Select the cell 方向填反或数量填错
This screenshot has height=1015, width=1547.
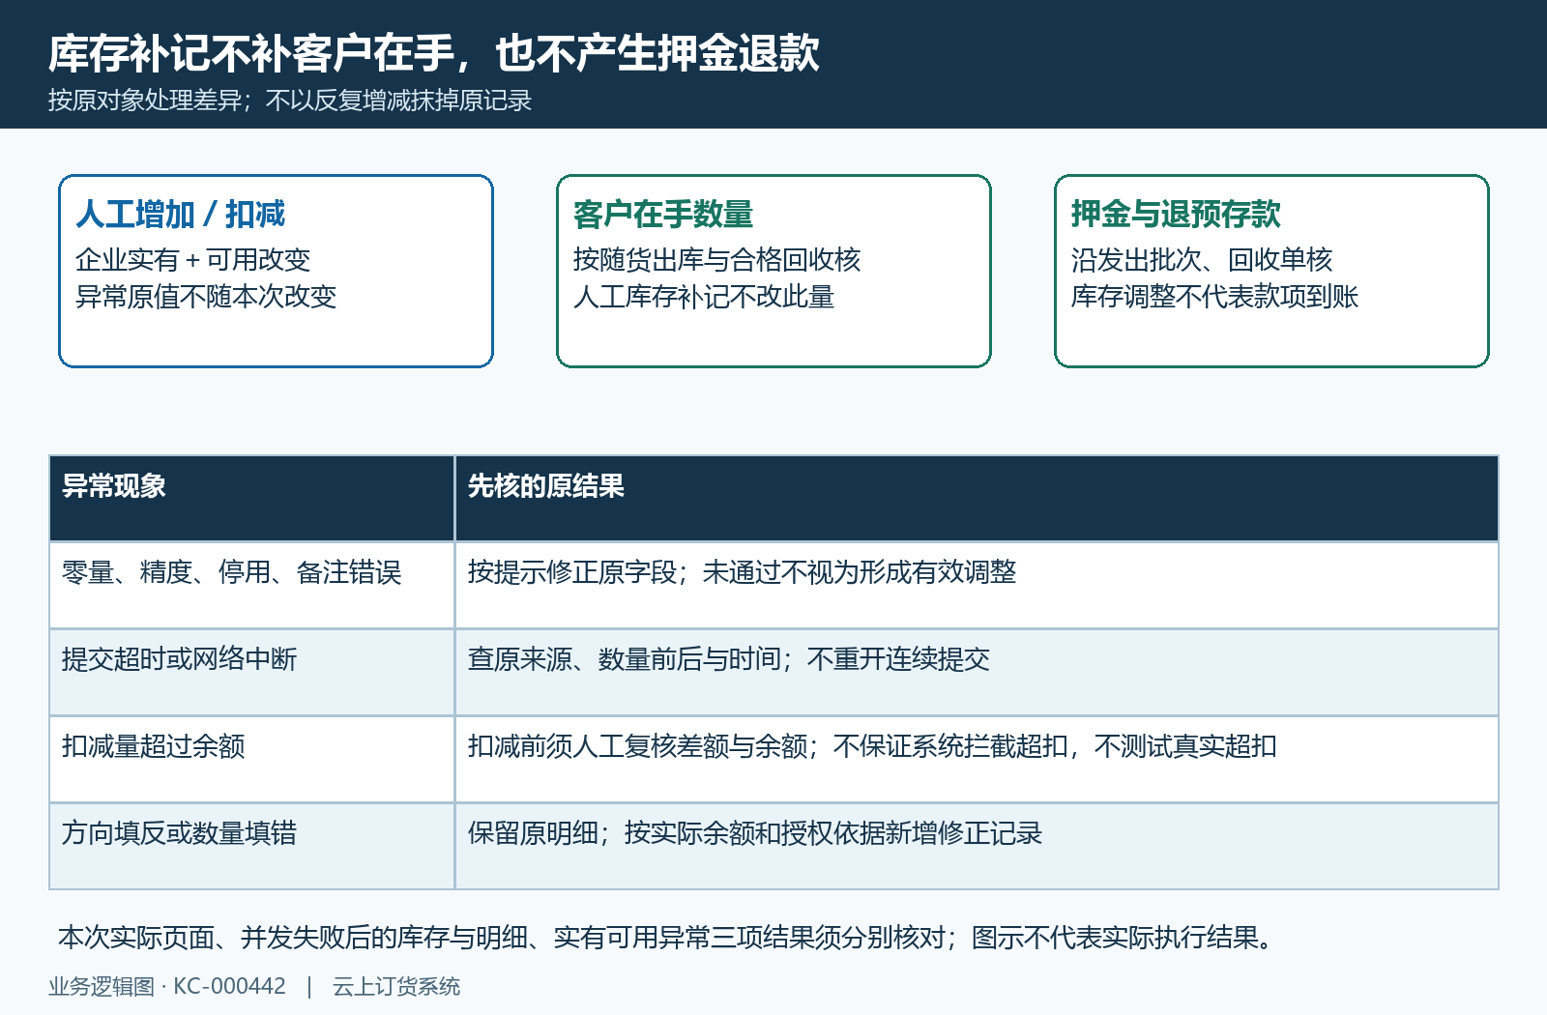pyautogui.click(x=251, y=846)
